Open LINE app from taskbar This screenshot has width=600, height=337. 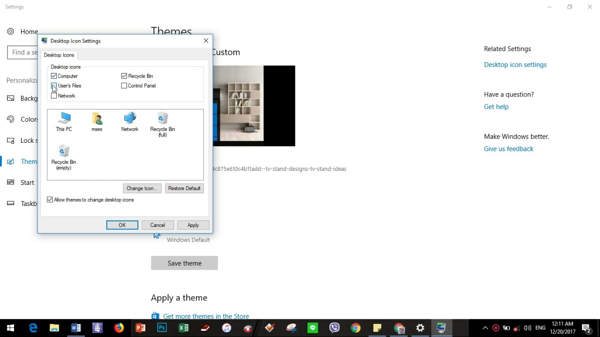(313, 328)
